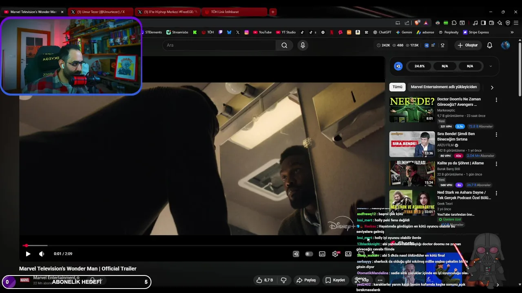Open the NEREDE? Doctor Doom thumbnail

point(412,109)
